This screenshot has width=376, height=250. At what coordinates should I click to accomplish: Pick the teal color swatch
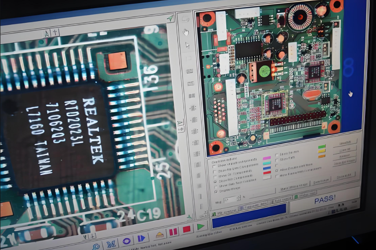[267, 163]
